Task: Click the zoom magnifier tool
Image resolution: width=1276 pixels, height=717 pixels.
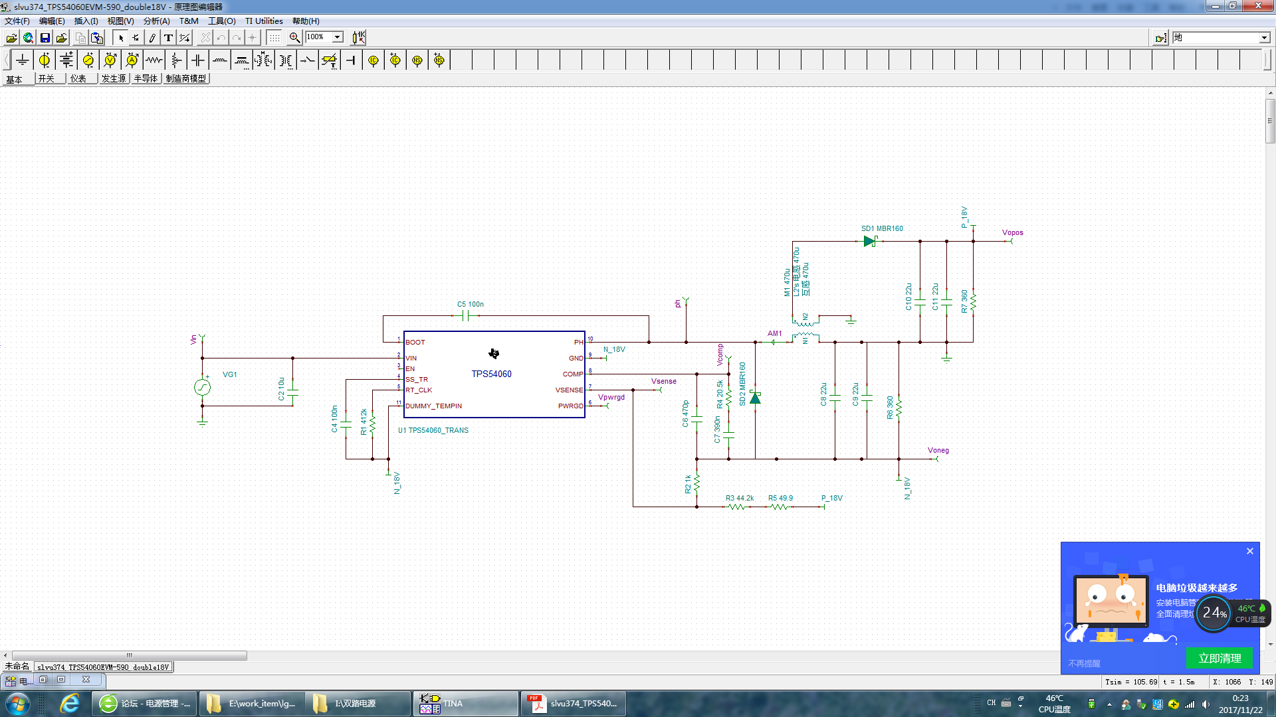Action: coord(294,38)
